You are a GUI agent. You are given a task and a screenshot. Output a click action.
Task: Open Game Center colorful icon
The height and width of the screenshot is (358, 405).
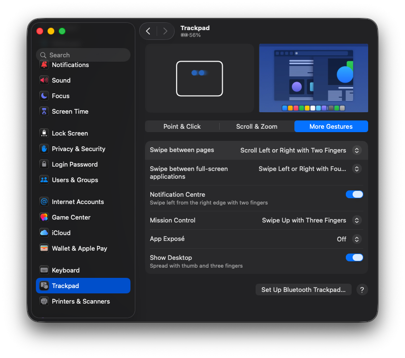pos(44,218)
